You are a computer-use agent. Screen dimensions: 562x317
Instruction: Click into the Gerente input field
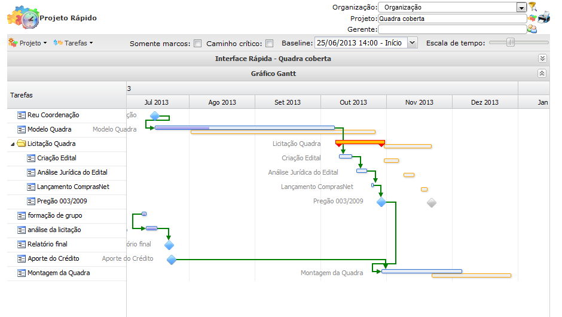pos(451,29)
